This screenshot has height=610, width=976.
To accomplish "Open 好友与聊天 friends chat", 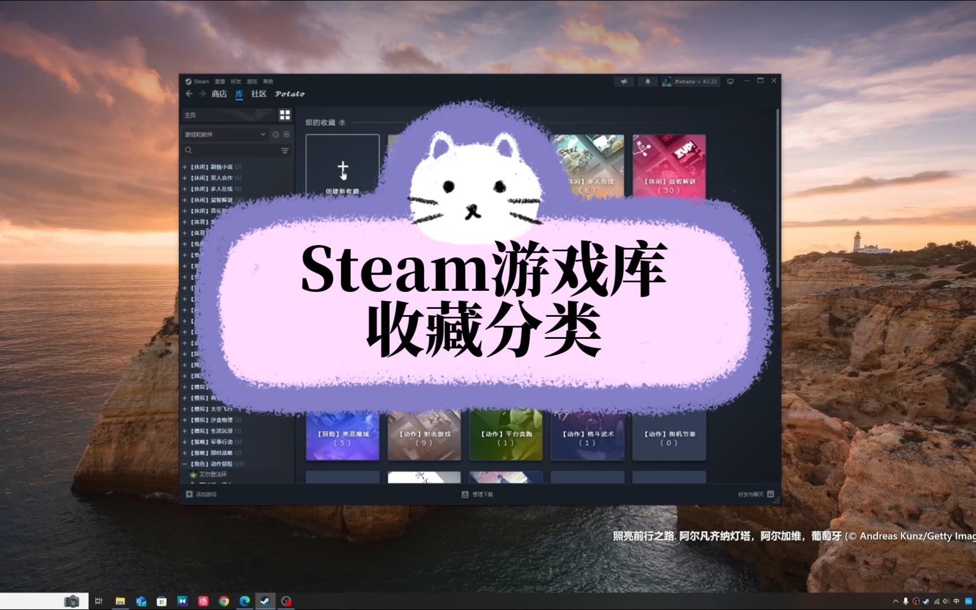I will [x=756, y=494].
